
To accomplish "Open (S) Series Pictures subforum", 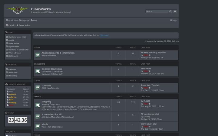I will coord(61,107).
